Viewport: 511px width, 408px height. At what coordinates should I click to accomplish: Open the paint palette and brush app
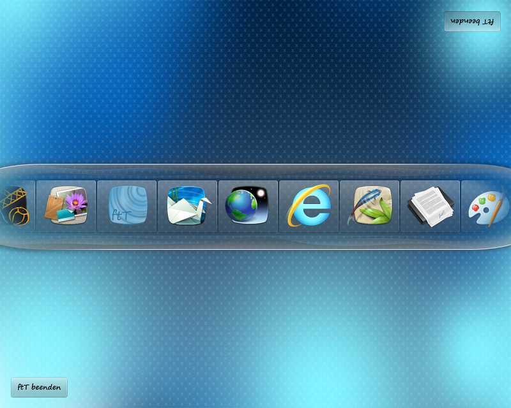(486, 207)
